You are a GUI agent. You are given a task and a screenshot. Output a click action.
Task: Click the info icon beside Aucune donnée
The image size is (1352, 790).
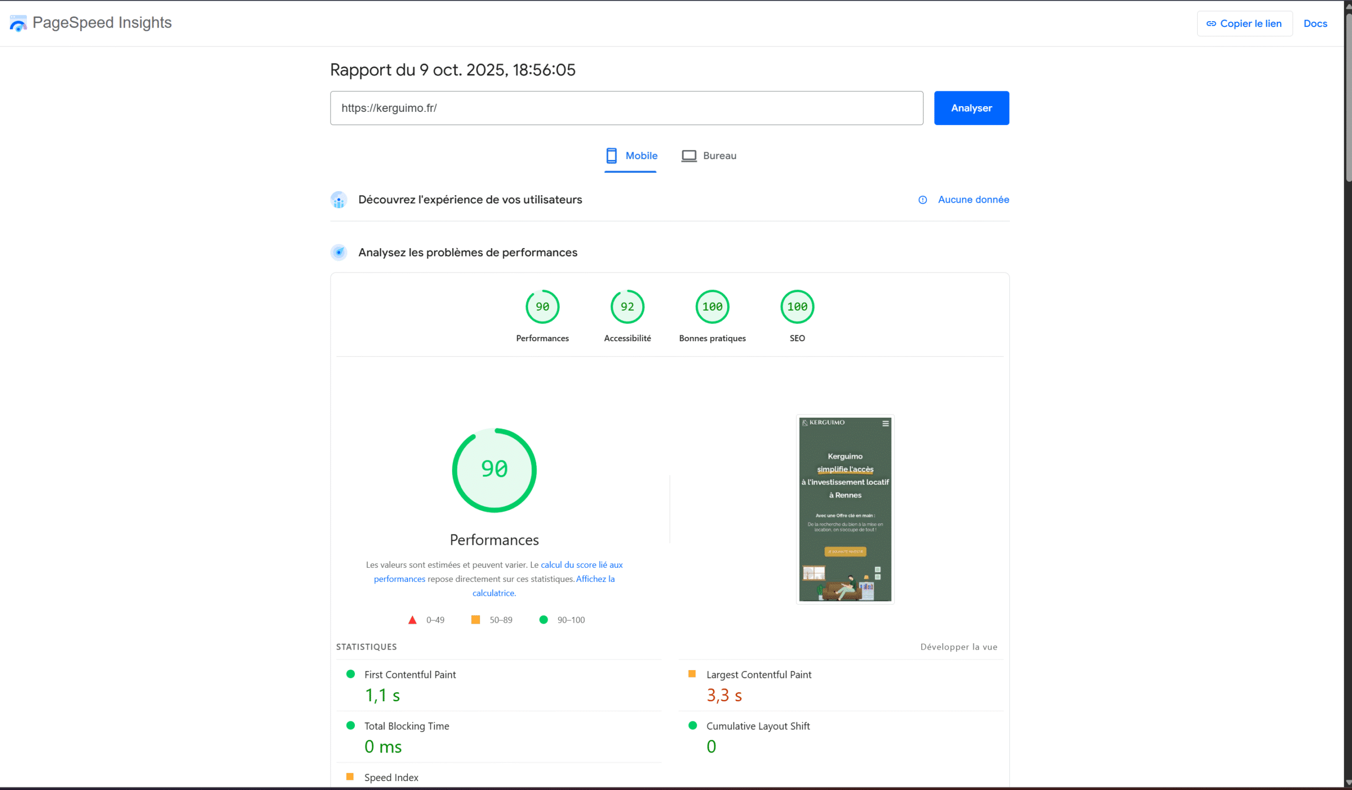point(922,200)
